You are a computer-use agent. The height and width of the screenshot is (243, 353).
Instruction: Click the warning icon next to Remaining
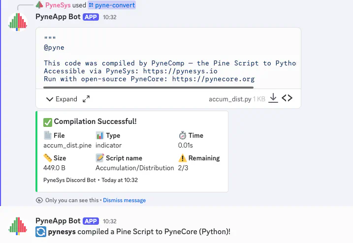point(183,158)
